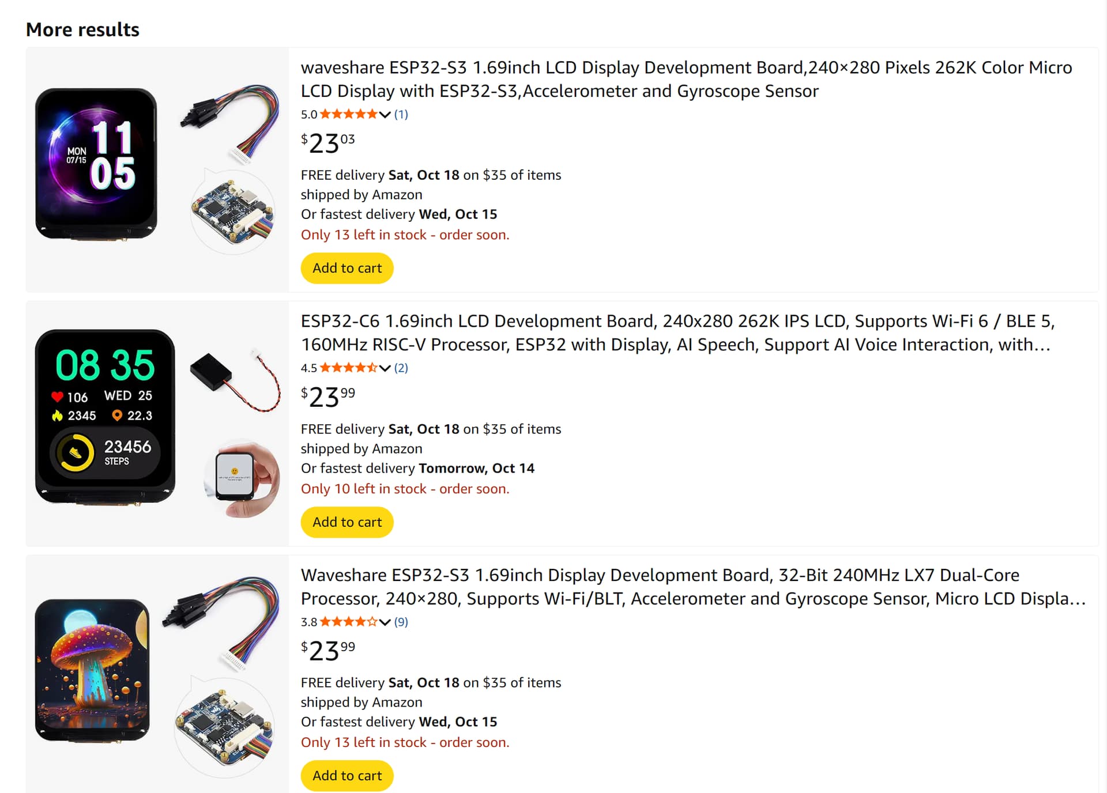
Task: Add waveshare $23.03 board to cart
Action: click(347, 268)
